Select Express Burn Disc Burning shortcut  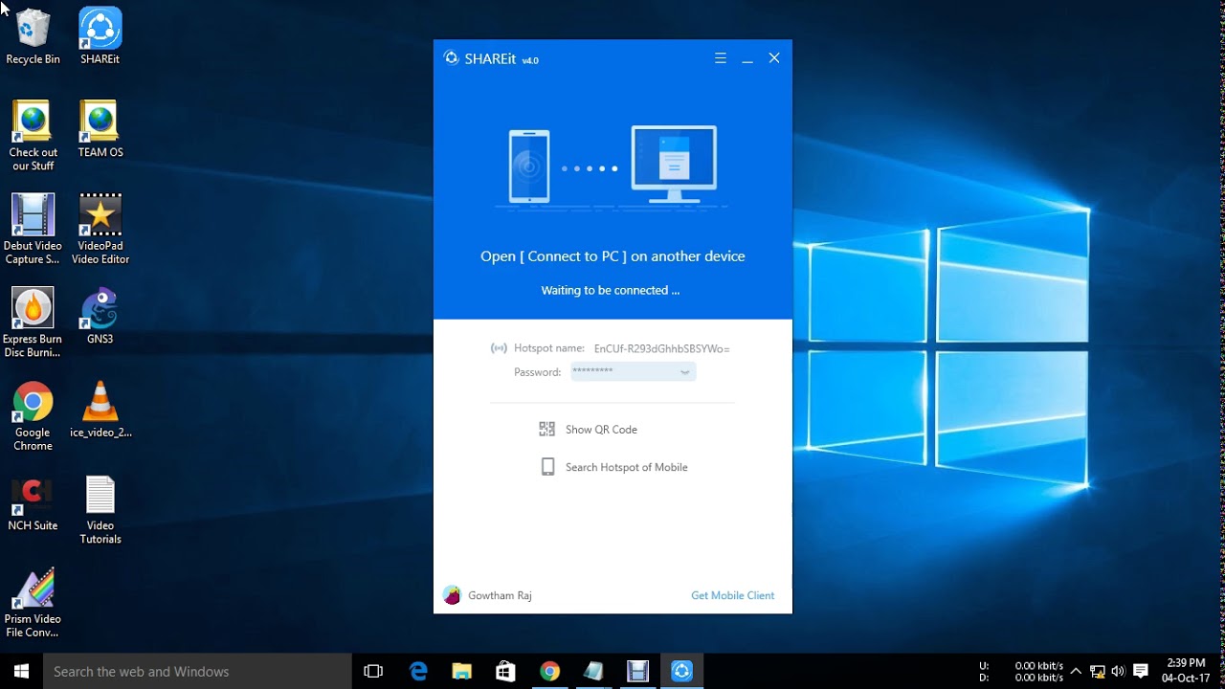33,322
